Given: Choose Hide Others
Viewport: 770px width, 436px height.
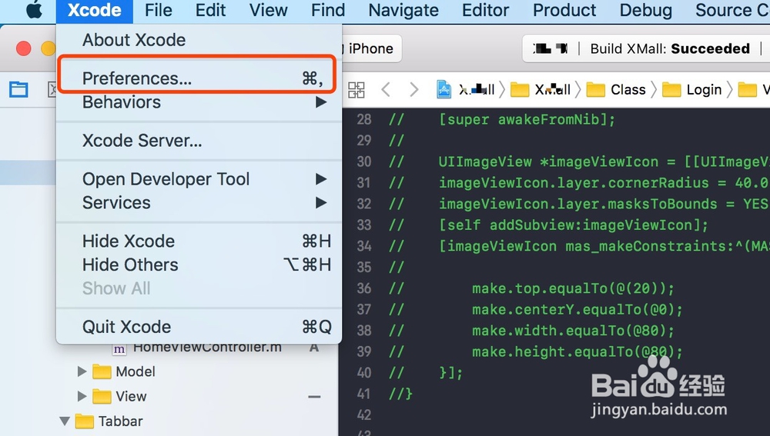Looking at the screenshot, I should tap(199, 265).
